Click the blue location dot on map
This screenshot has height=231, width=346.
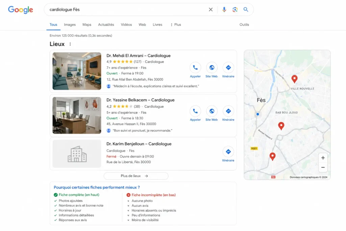[257, 114]
